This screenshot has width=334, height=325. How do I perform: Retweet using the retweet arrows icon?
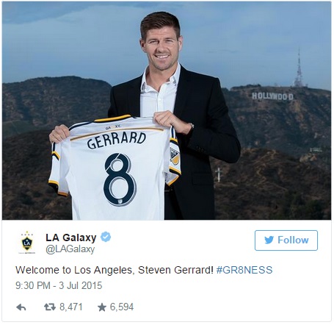[50, 307]
